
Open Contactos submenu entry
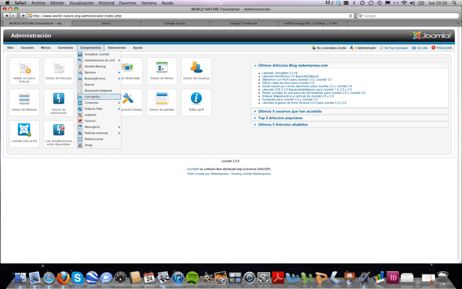point(99,103)
